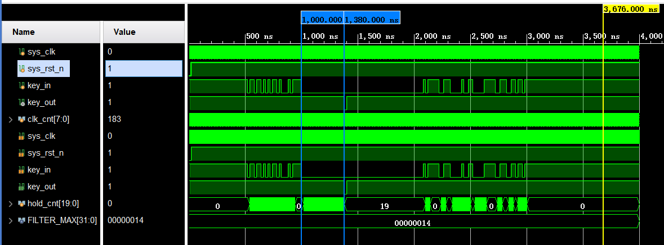Expand the FILTER_MAX[31:0] entry
This screenshot has height=245, width=664.
(11, 220)
